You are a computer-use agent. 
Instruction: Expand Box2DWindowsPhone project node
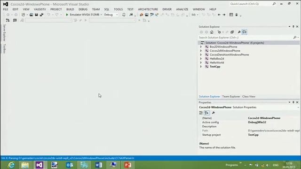tap(201, 47)
